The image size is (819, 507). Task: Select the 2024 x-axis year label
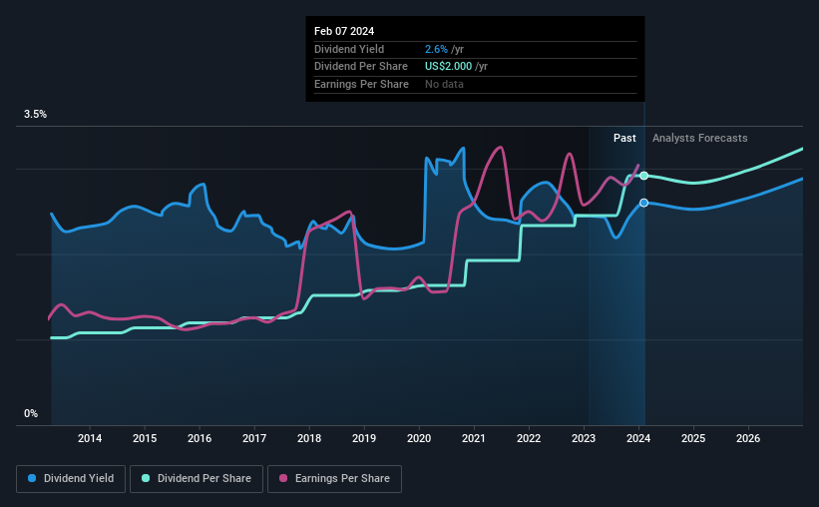coord(638,438)
